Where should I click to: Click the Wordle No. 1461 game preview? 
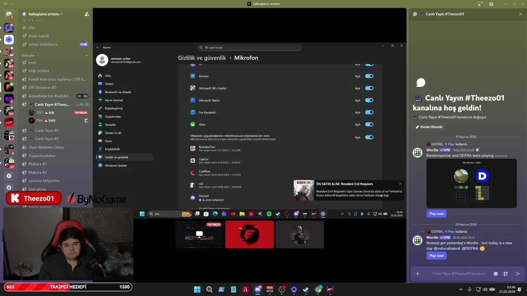(471, 183)
